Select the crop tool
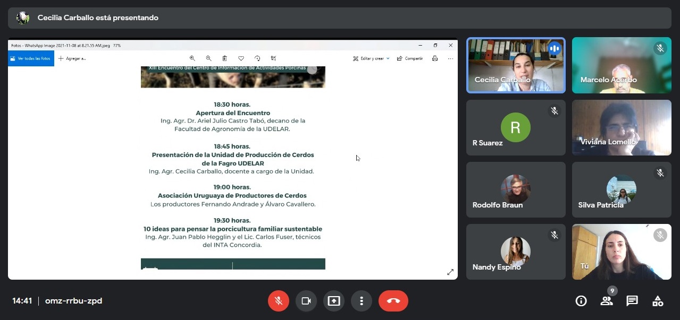680x320 pixels. tap(273, 58)
